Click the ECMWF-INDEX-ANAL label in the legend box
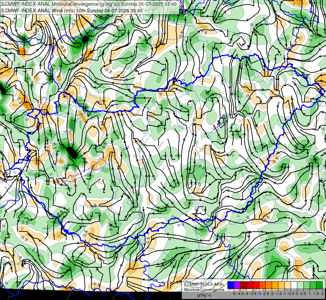 (x=204, y=284)
